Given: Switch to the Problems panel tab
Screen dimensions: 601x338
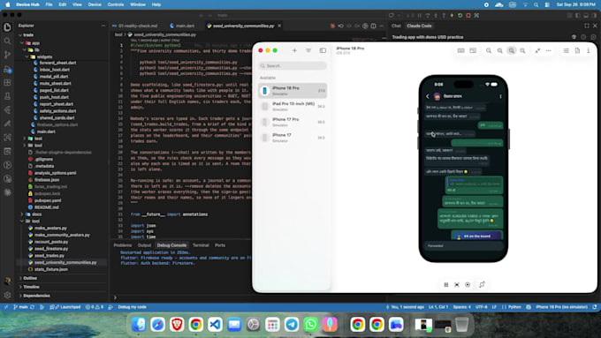Looking at the screenshot, I should 123,245.
